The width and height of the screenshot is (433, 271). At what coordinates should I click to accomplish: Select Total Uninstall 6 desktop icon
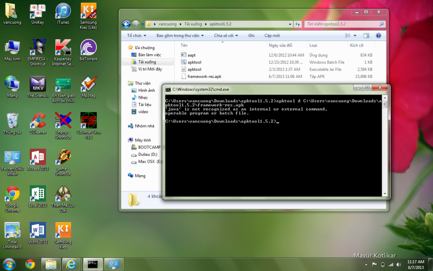click(x=12, y=235)
